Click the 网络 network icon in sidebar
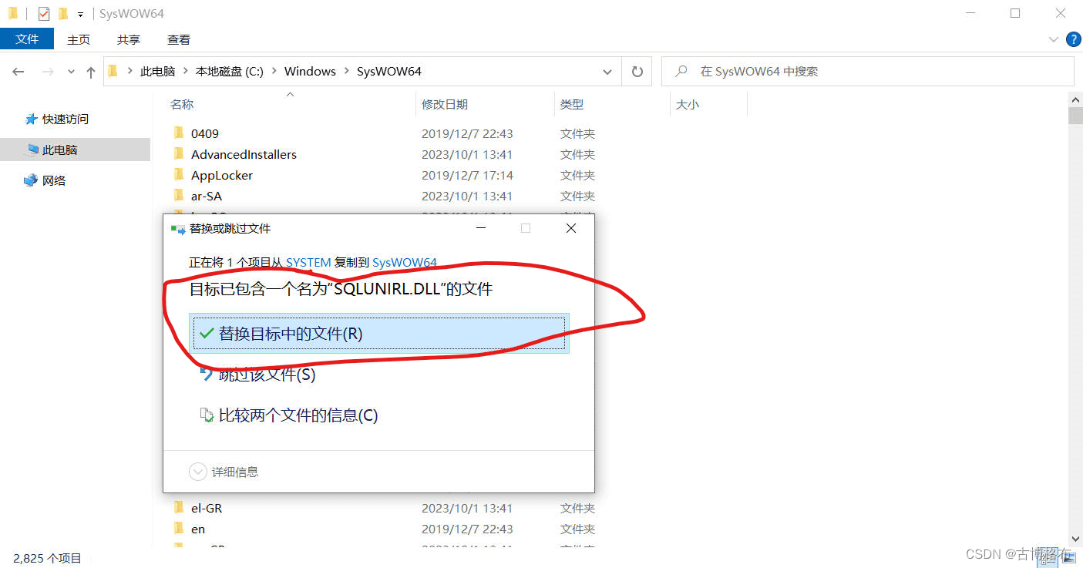1083x568 pixels. coord(31,180)
